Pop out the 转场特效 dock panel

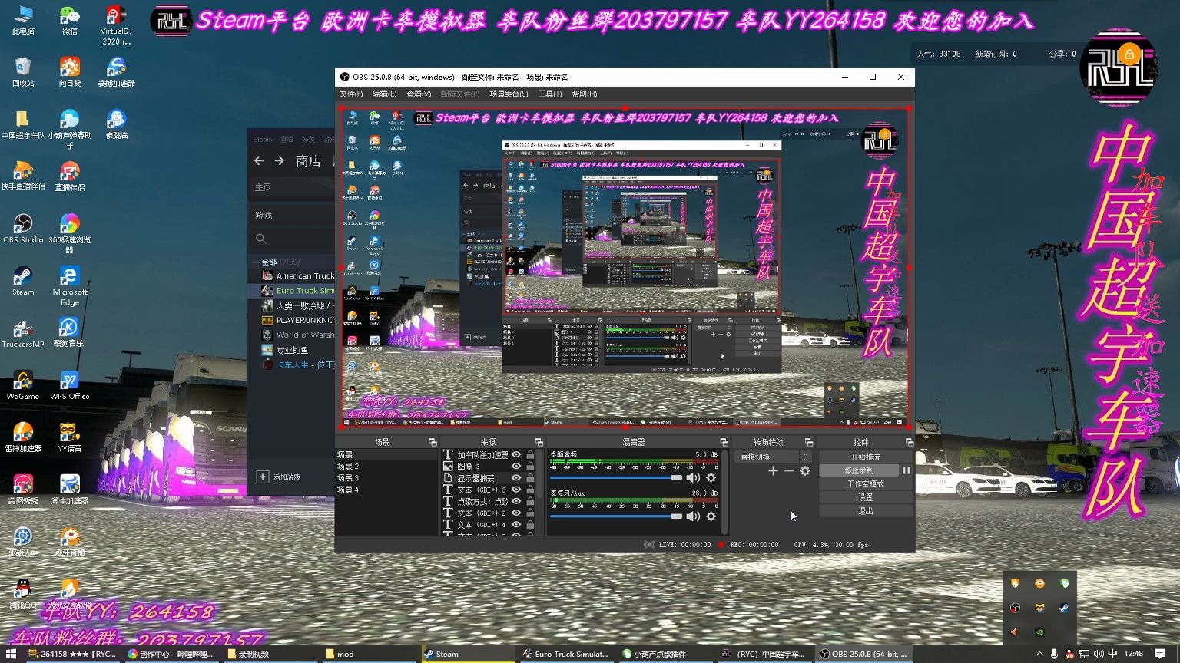pos(808,442)
